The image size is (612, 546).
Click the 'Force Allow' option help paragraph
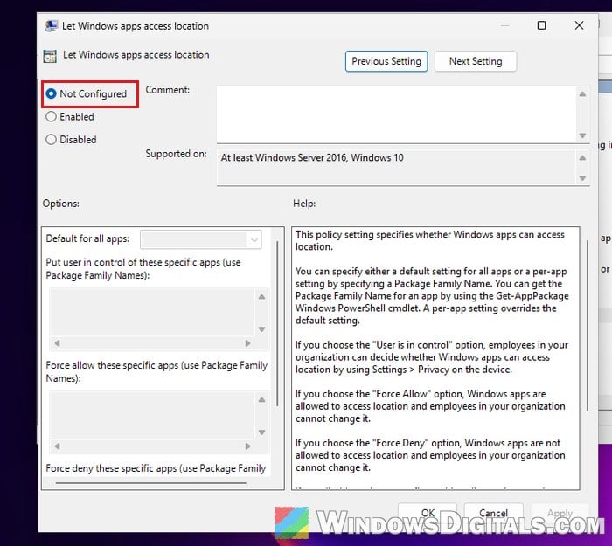[430, 406]
